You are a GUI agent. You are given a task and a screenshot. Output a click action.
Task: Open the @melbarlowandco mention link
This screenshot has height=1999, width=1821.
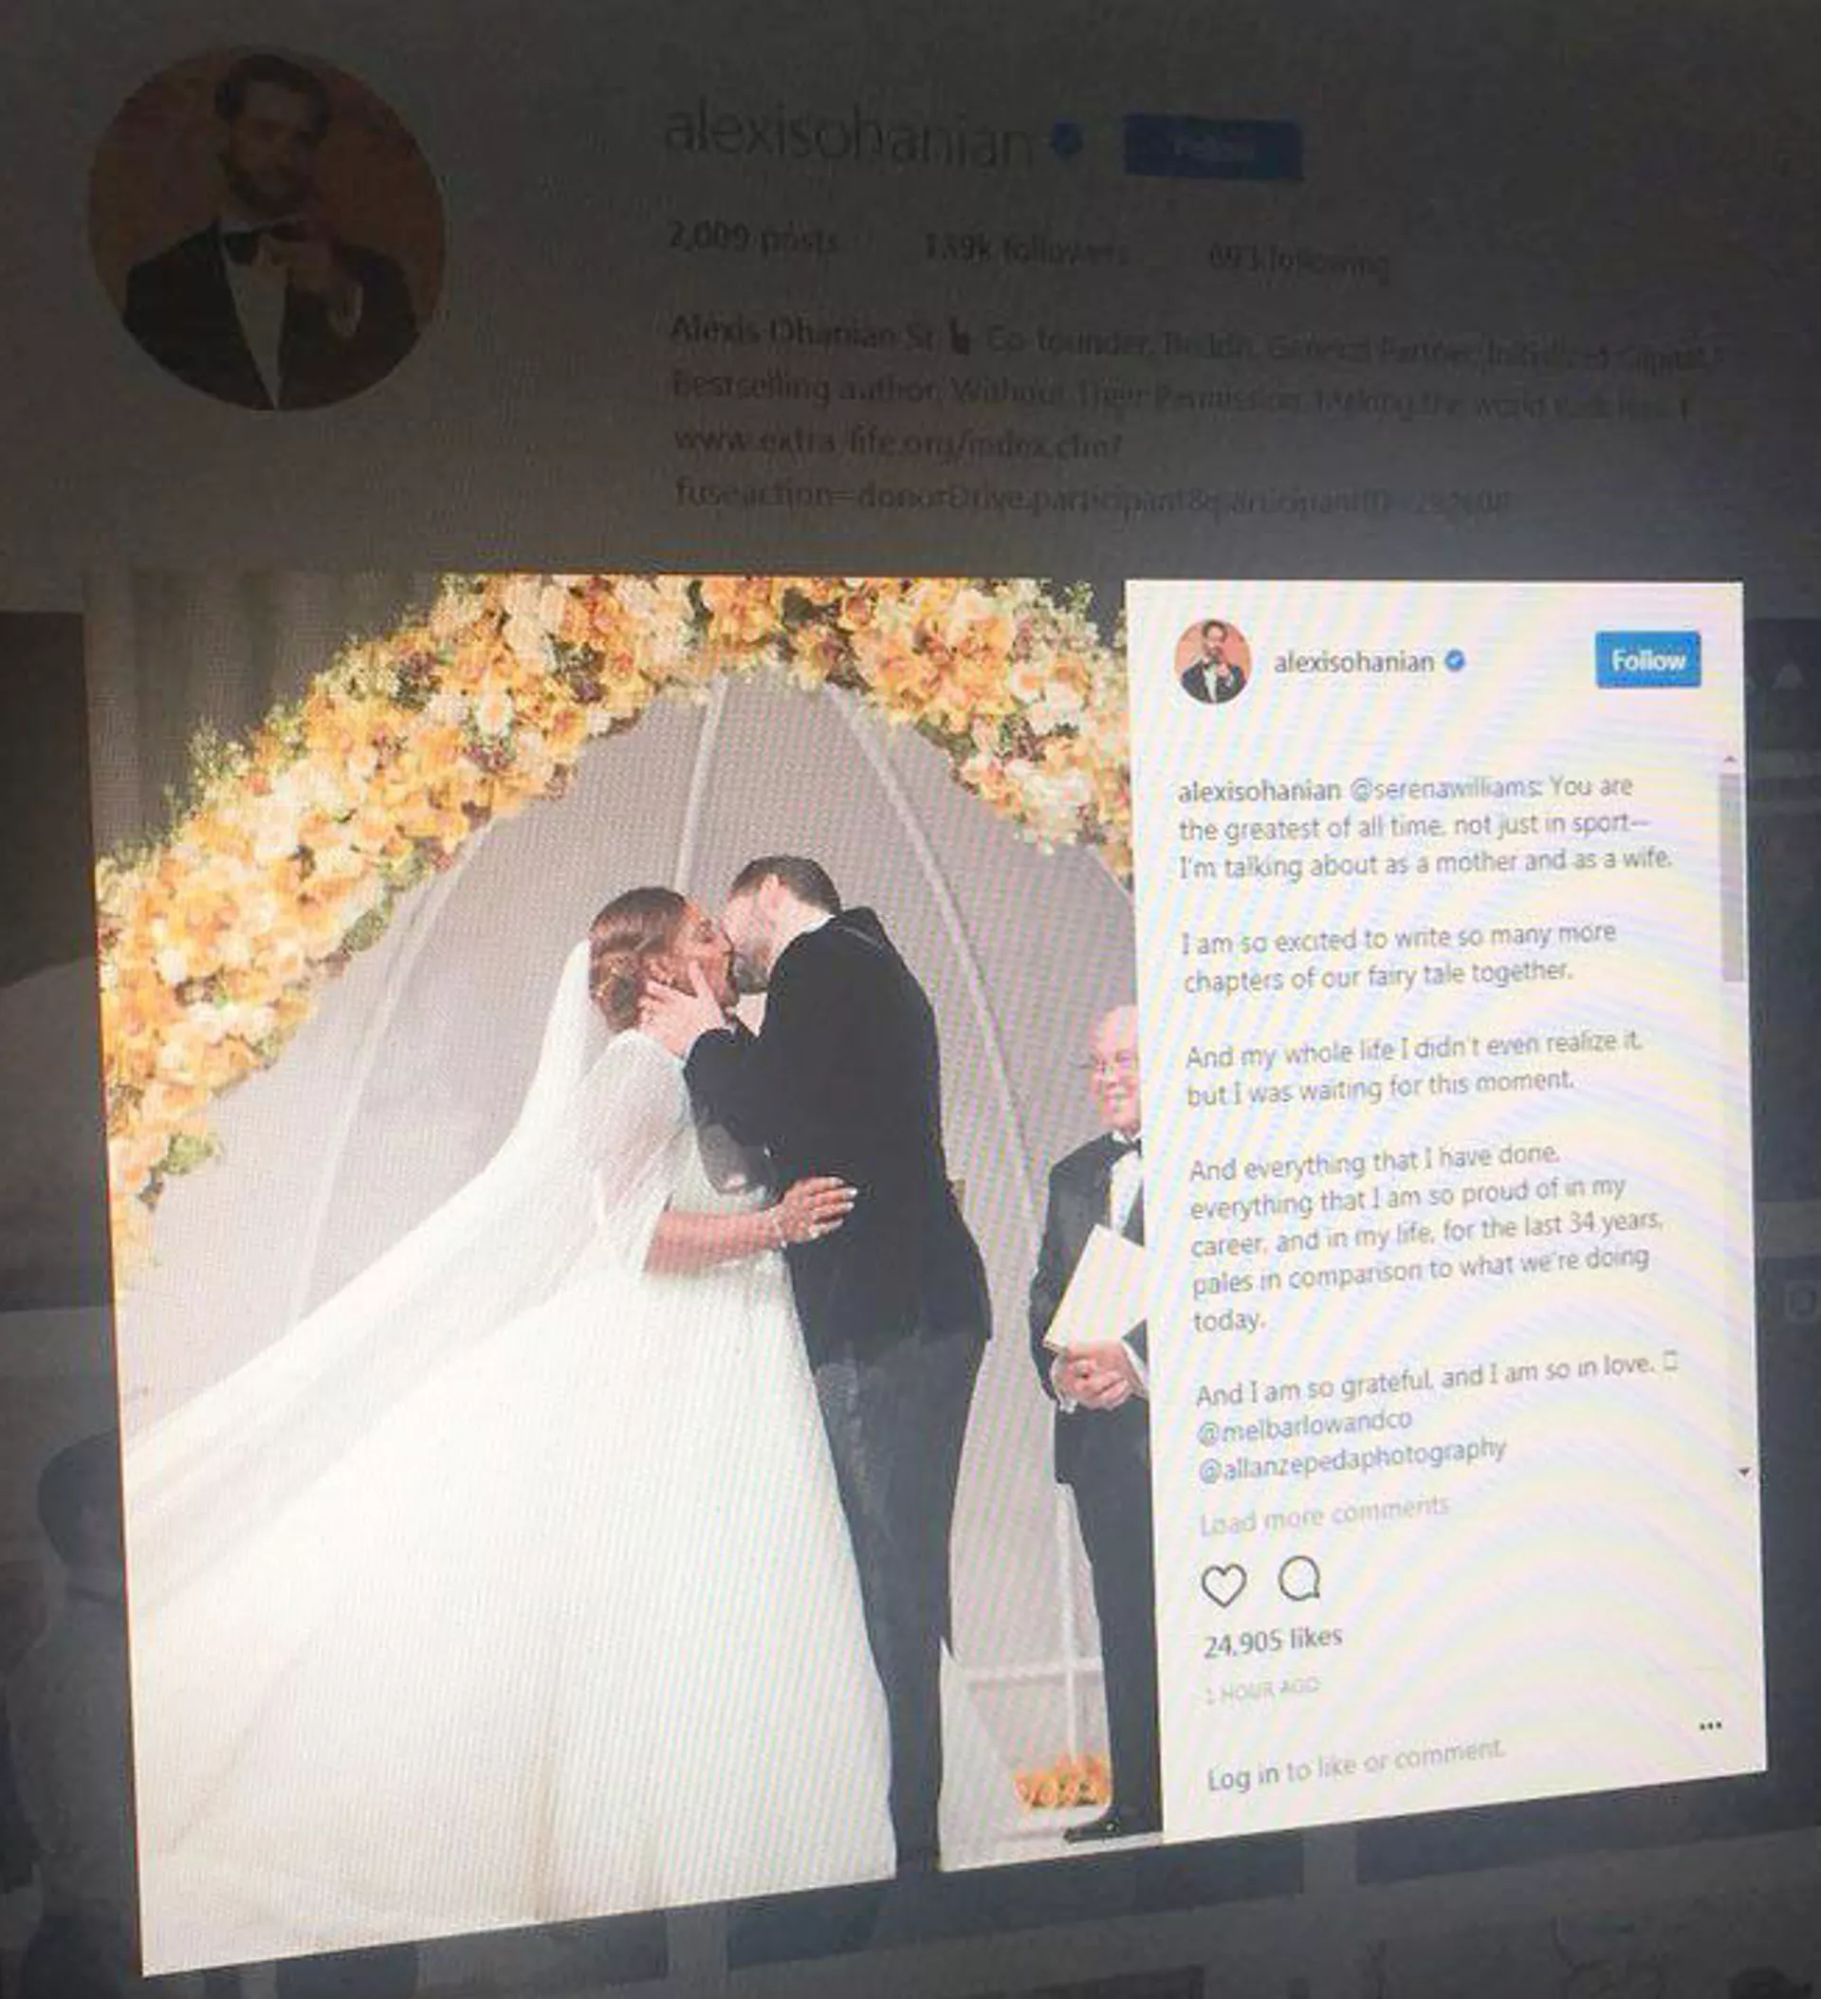click(1304, 1429)
